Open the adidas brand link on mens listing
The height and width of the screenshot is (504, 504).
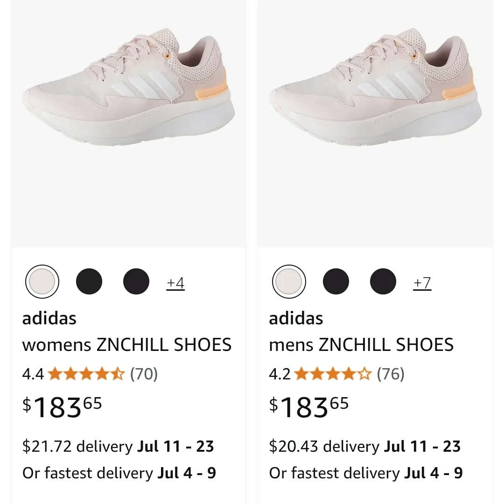(295, 318)
